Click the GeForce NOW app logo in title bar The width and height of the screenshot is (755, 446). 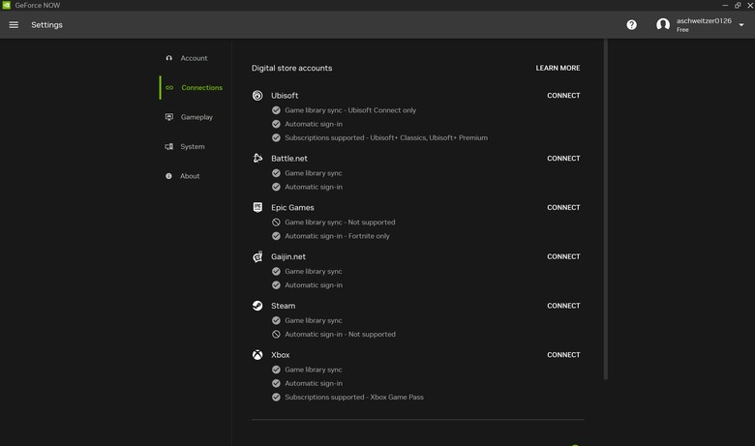click(x=6, y=5)
